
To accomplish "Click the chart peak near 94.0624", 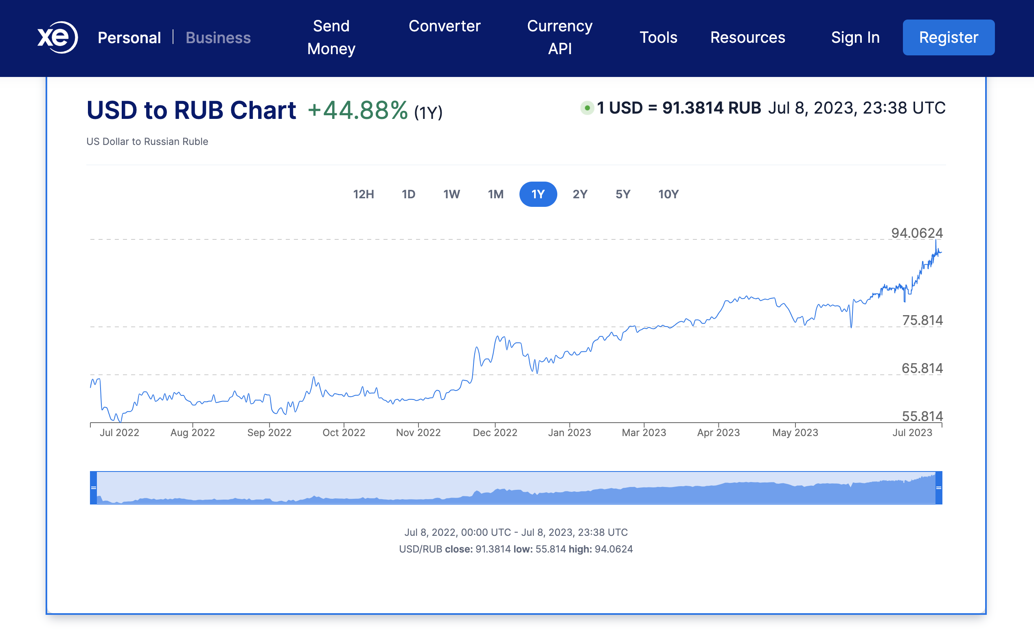I will click(x=935, y=241).
